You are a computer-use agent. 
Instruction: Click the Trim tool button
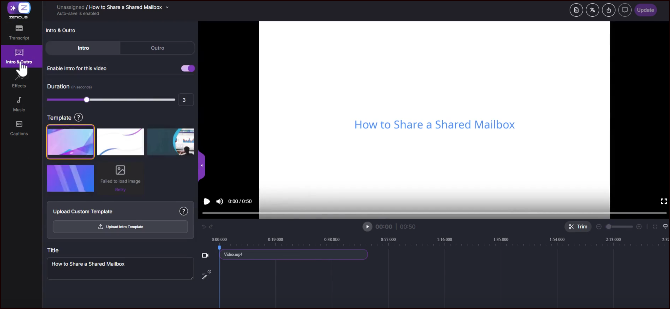pyautogui.click(x=578, y=227)
